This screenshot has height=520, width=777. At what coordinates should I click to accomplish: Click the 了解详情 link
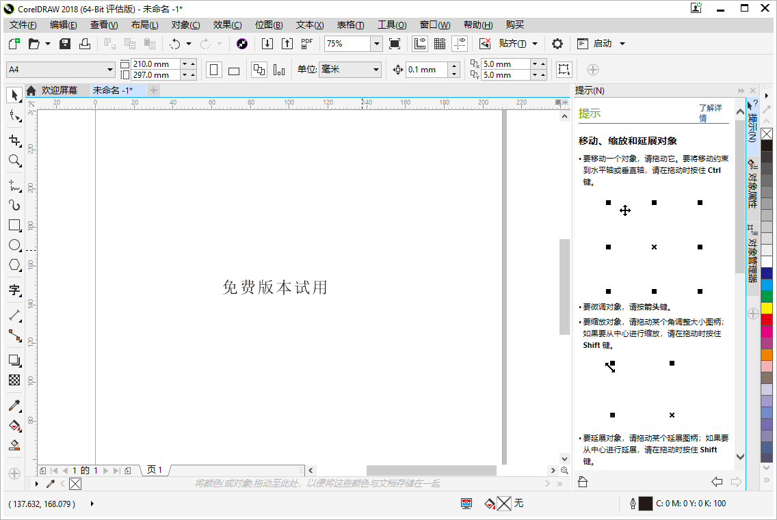pyautogui.click(x=709, y=113)
